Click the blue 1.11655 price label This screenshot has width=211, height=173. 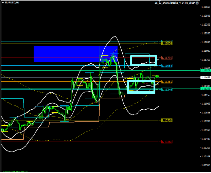pyautogui.click(x=167, y=65)
